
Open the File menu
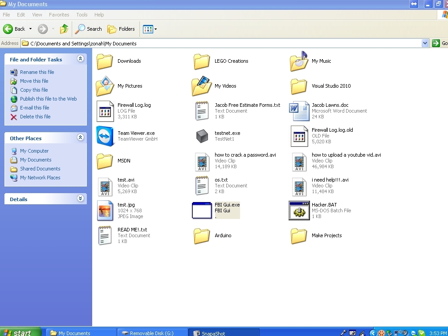tap(6, 15)
